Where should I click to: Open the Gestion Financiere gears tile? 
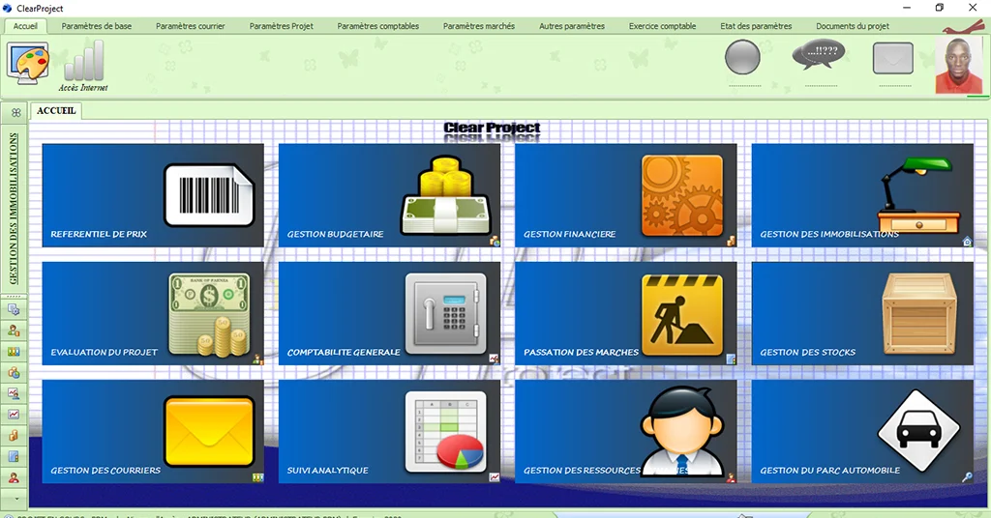(x=626, y=195)
